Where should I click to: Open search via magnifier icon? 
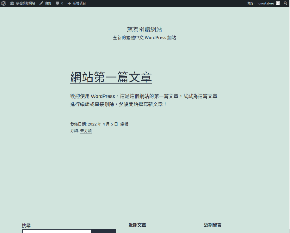tap(285, 3)
